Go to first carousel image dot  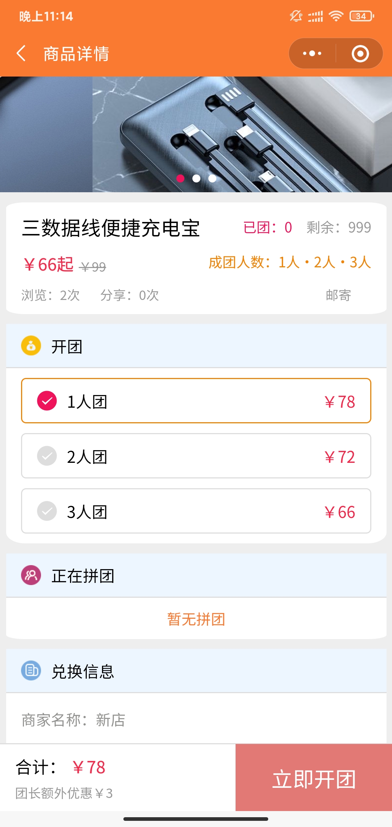pos(180,178)
